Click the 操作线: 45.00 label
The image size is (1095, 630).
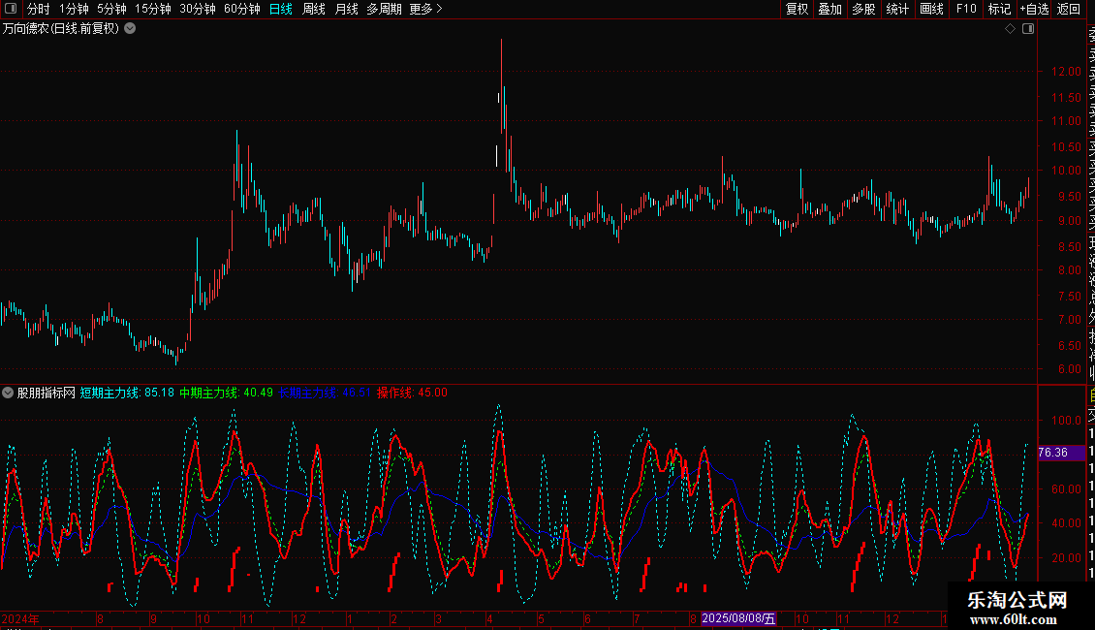[412, 393]
